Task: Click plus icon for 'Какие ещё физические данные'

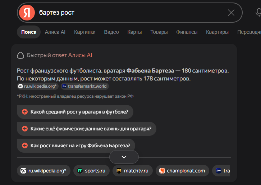Action: coord(25,129)
